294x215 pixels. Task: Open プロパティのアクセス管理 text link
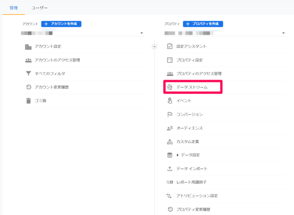[199, 73]
